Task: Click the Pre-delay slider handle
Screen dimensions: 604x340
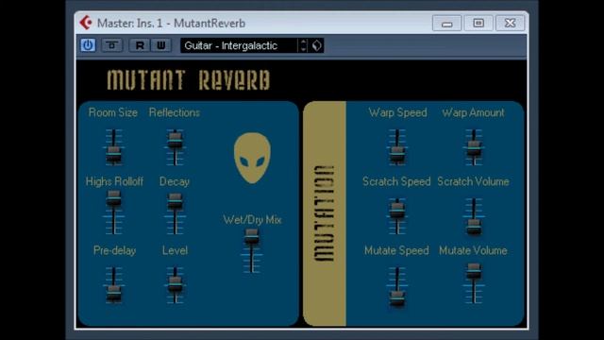Action: (x=113, y=294)
